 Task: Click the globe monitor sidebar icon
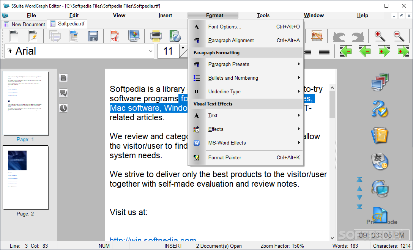click(x=380, y=189)
